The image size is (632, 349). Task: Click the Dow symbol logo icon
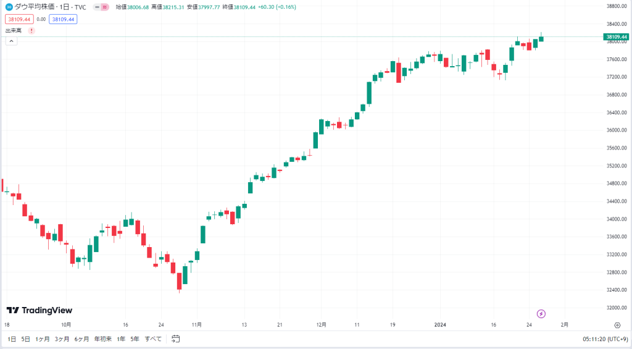(9, 7)
